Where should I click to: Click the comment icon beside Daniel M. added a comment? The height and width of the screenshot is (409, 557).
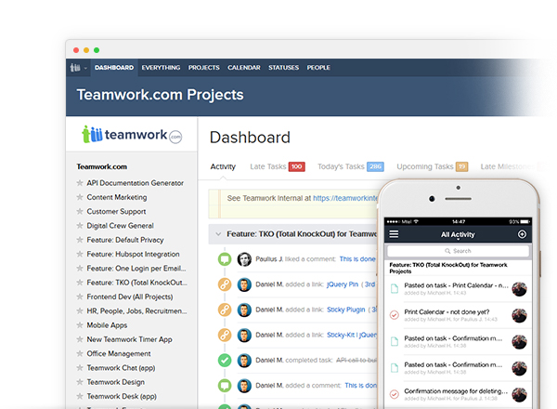[x=225, y=386]
